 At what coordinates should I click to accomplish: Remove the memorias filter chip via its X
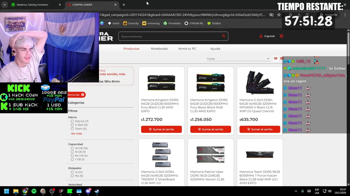(x=83, y=95)
